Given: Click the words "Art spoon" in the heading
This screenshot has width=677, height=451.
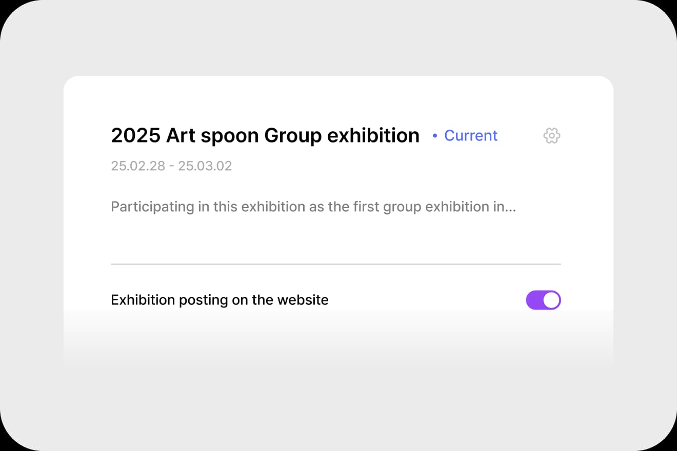Looking at the screenshot, I should 212,136.
